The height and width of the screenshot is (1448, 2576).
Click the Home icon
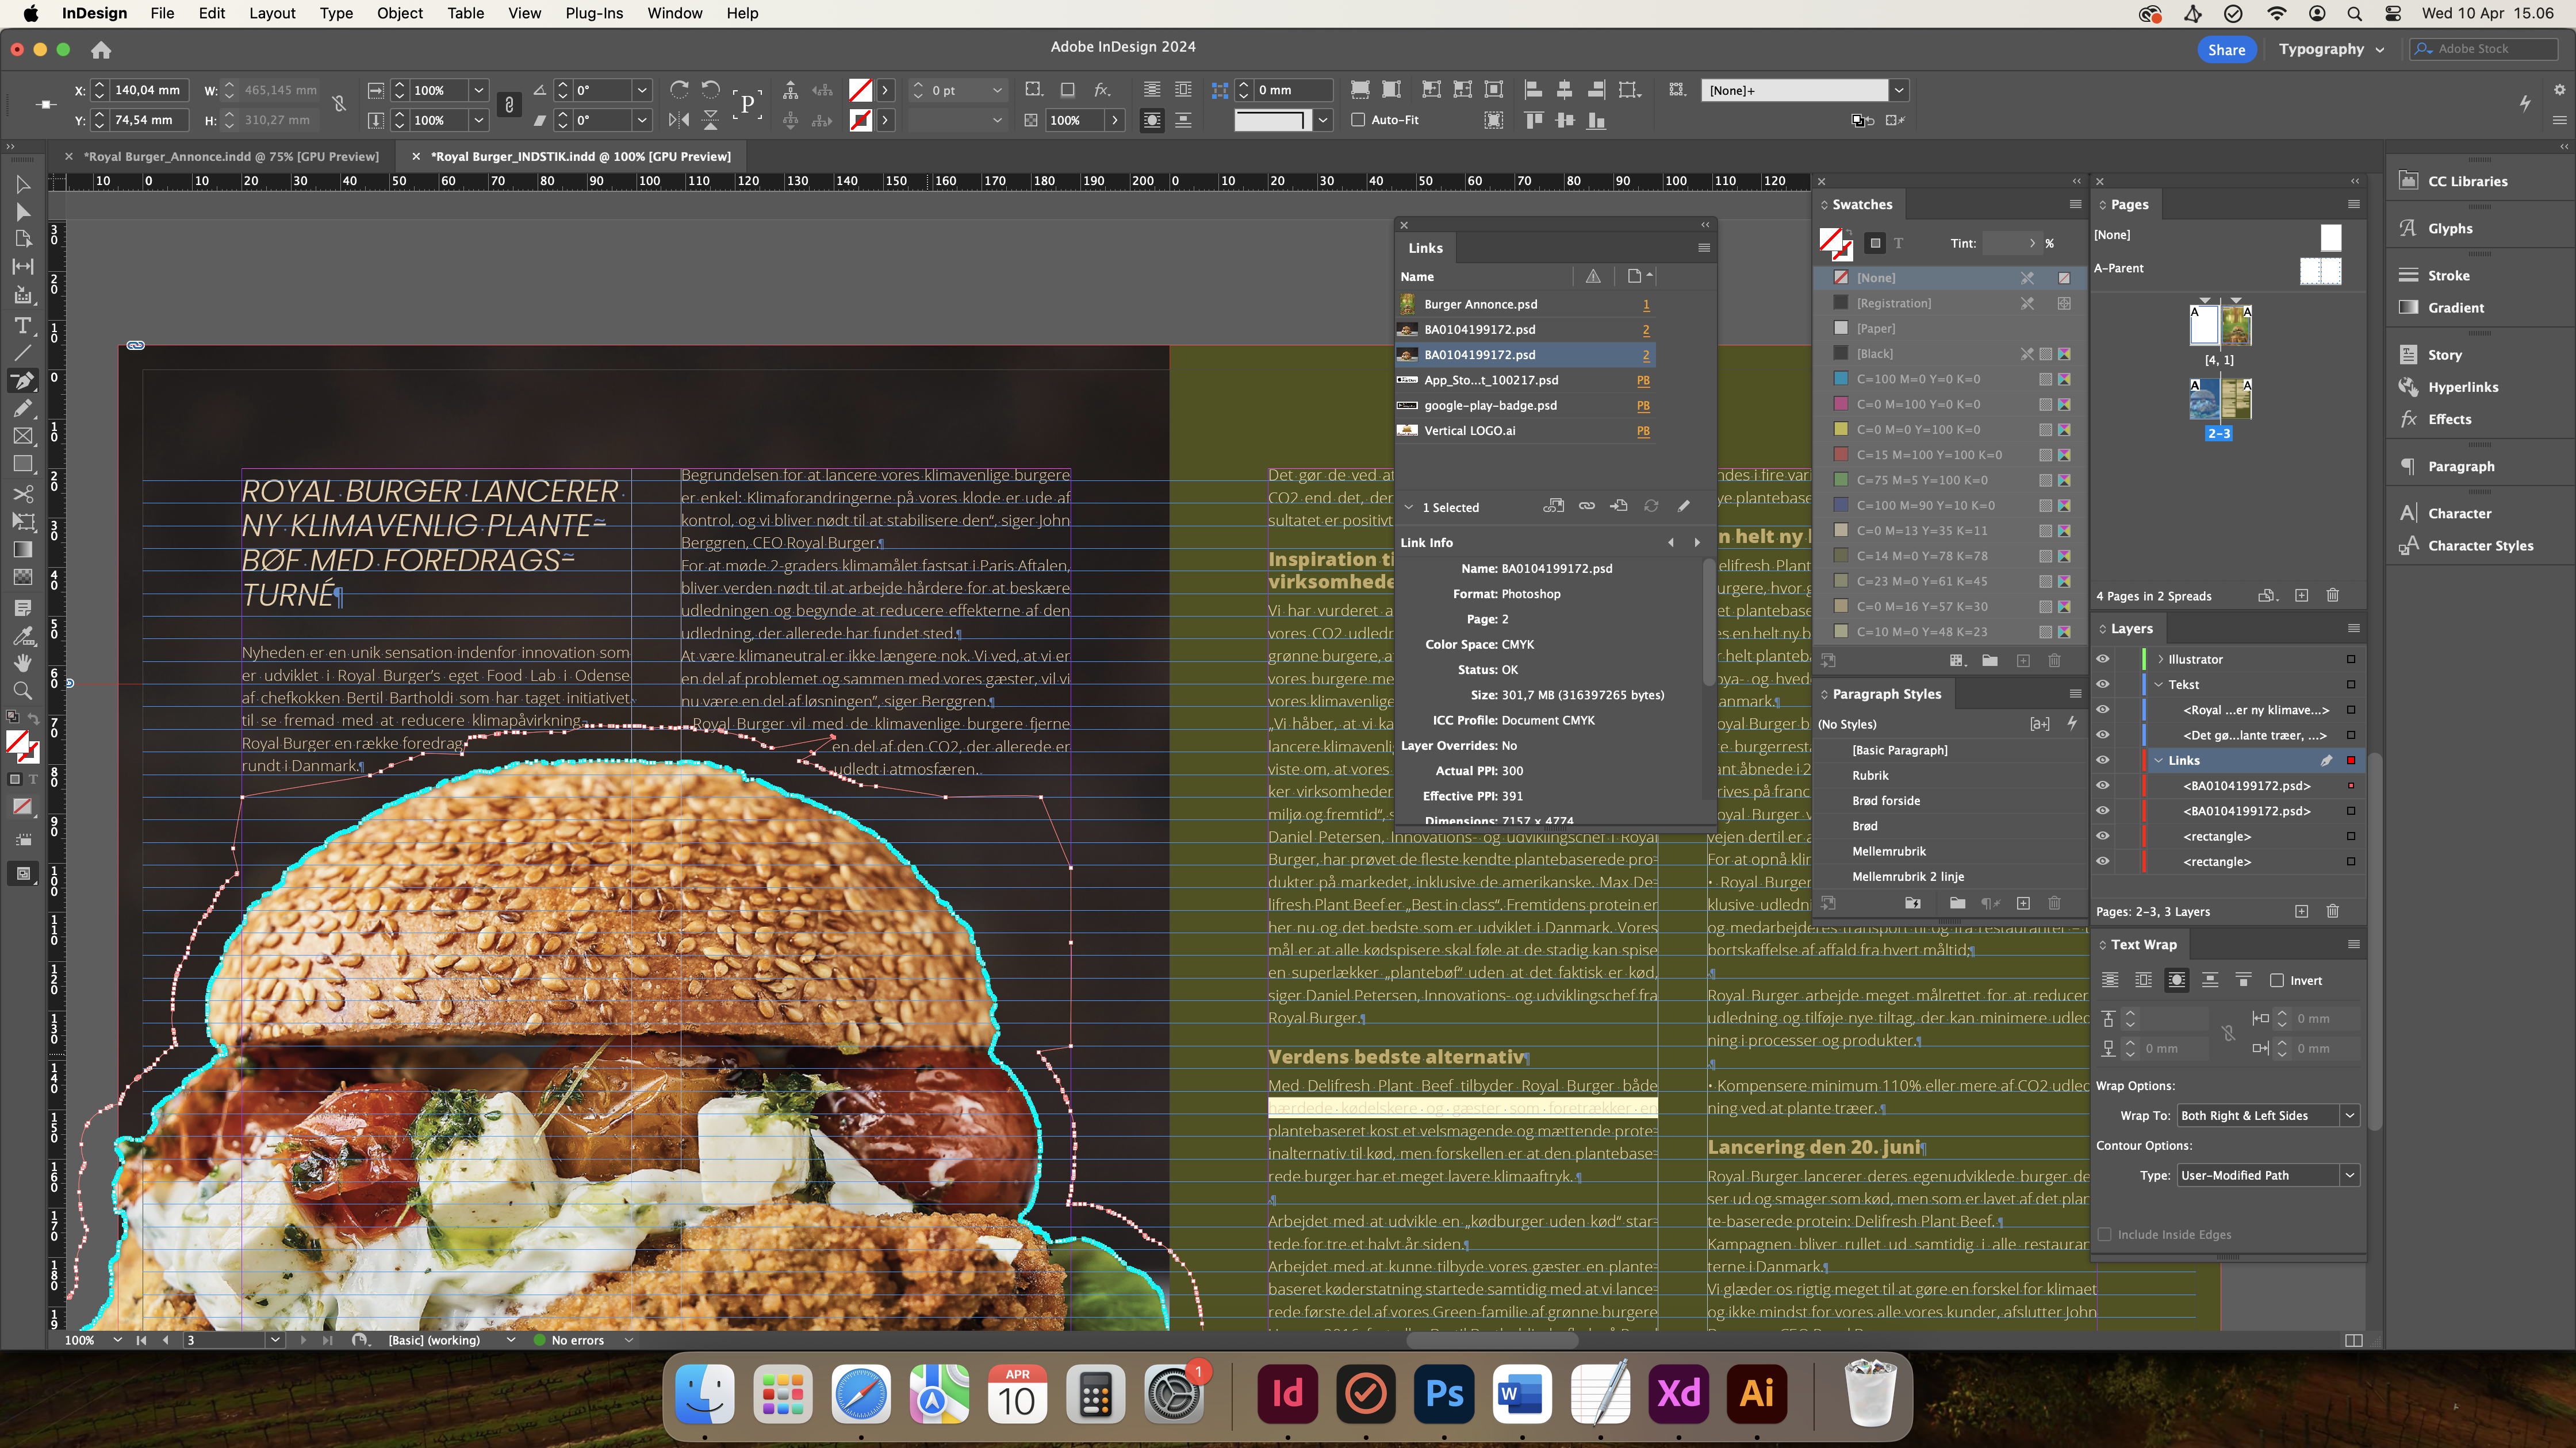tap(101, 50)
